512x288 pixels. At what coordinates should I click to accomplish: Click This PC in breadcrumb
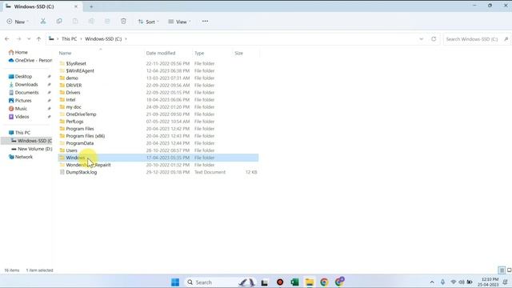coord(70,39)
